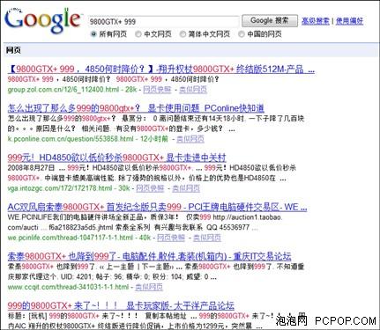380x330 pixels.
Task: Select the 中国的网页 radio button
Action: coord(242,34)
